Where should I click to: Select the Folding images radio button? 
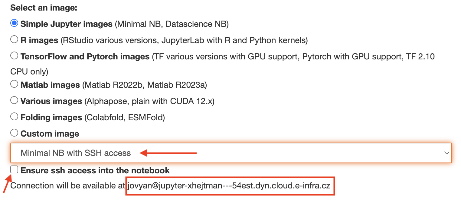click(x=14, y=117)
